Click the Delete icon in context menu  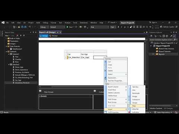point(106,71)
